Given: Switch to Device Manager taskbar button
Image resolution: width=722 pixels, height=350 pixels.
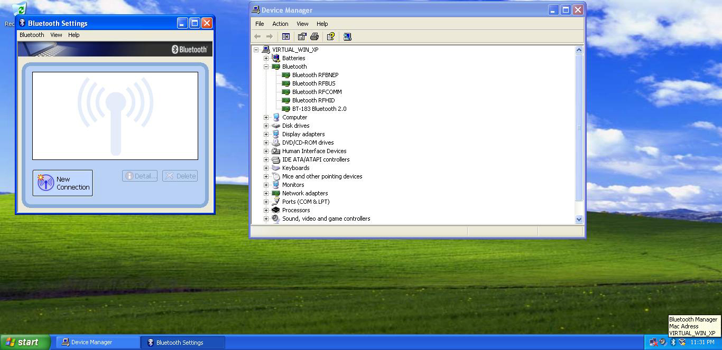Looking at the screenshot, I should [x=98, y=342].
